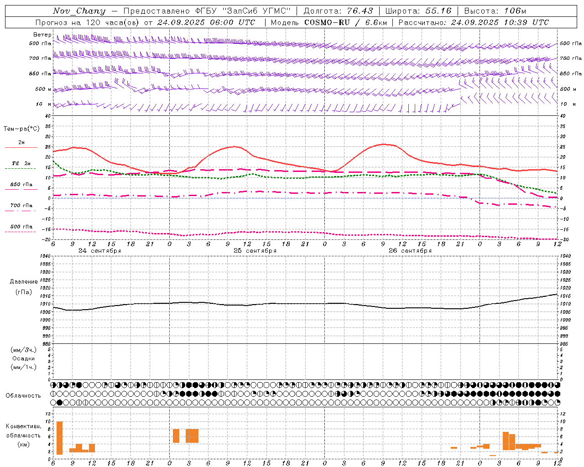Click the 'Широта: 55.16' latitude value

coord(418,11)
